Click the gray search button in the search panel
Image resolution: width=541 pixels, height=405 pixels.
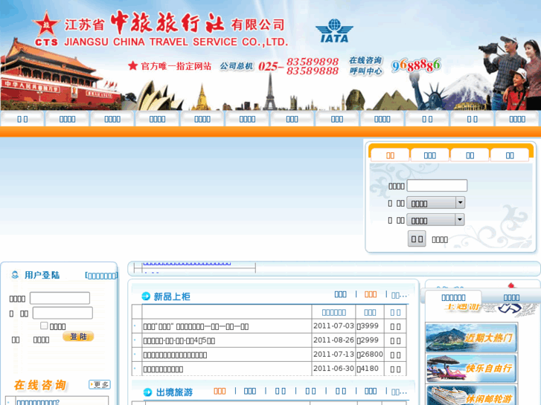[417, 239]
